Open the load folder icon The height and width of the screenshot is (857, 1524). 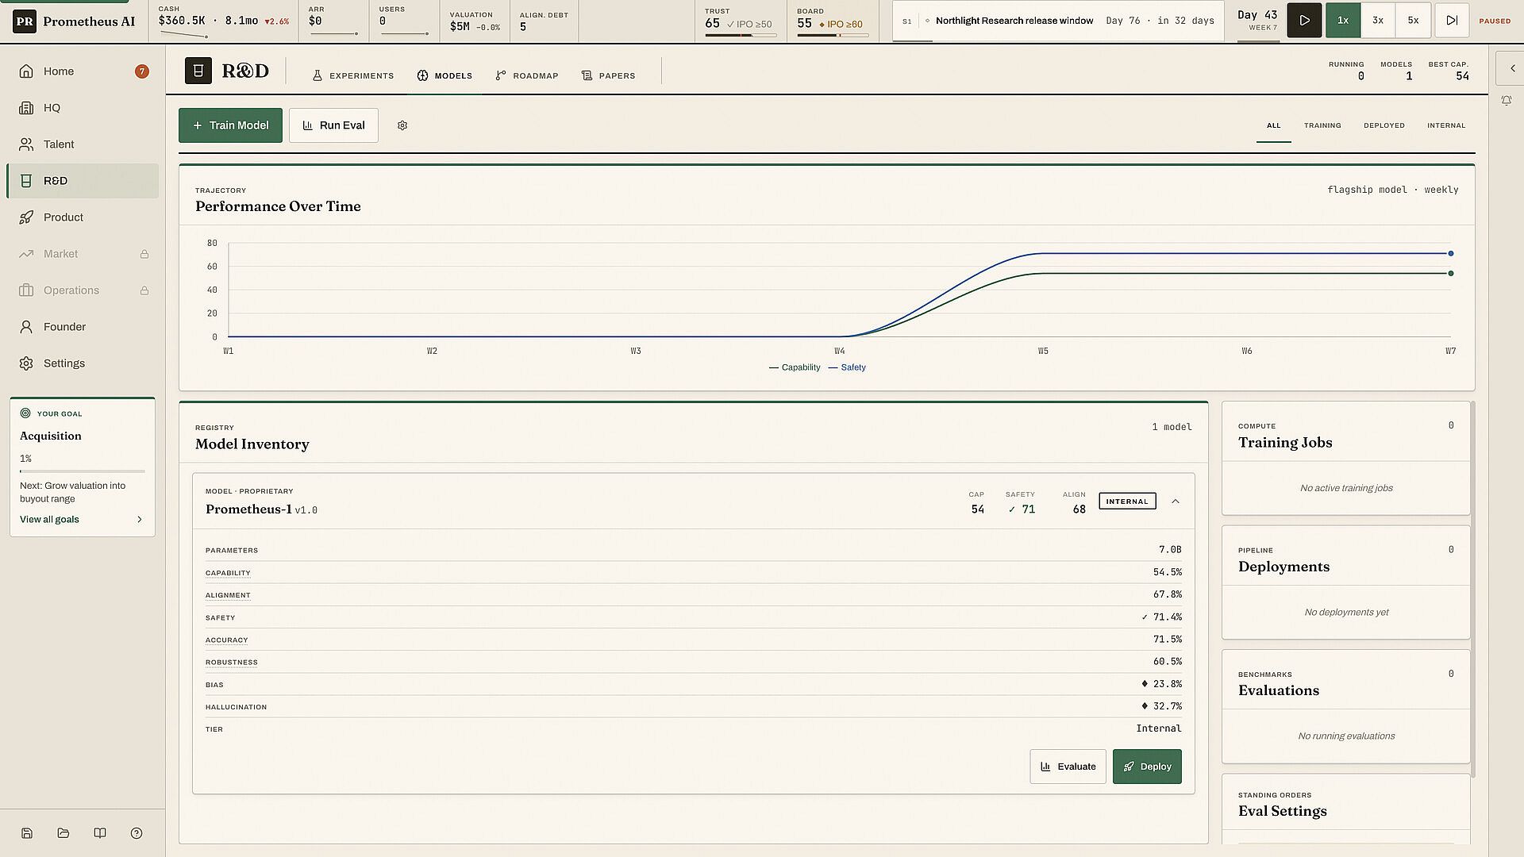point(63,833)
